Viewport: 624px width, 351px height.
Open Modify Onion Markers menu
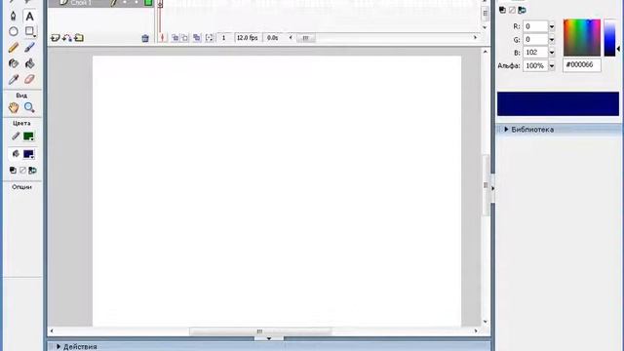(210, 38)
